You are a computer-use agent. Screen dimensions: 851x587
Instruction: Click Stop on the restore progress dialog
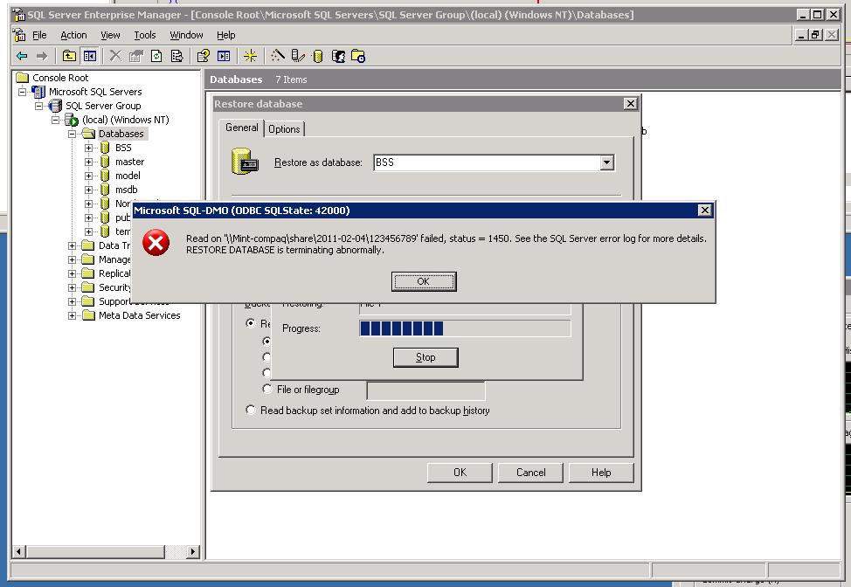coord(425,357)
